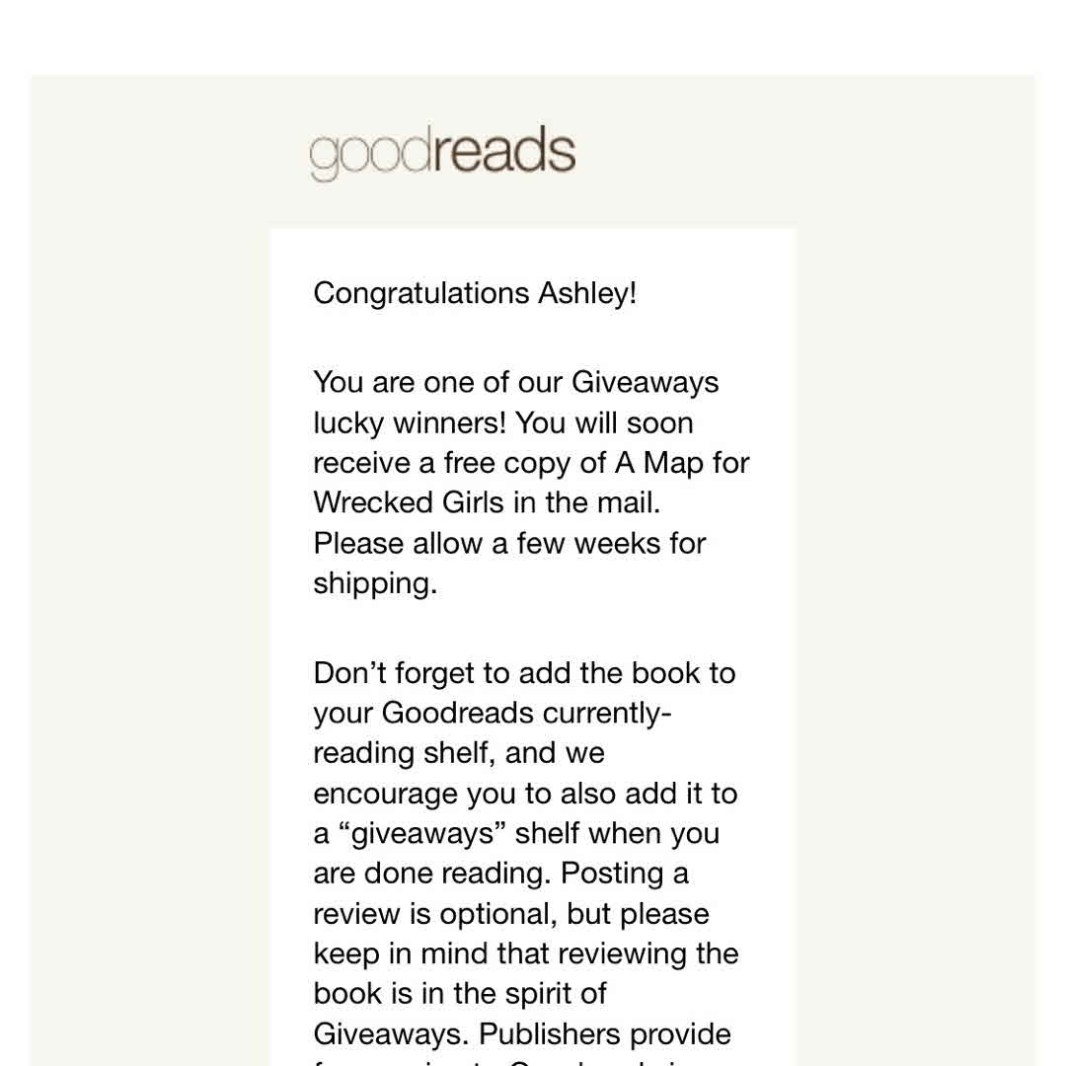Click the "Congratulations Ashley!" greeting line
This screenshot has width=1066, height=1066.
(x=475, y=293)
